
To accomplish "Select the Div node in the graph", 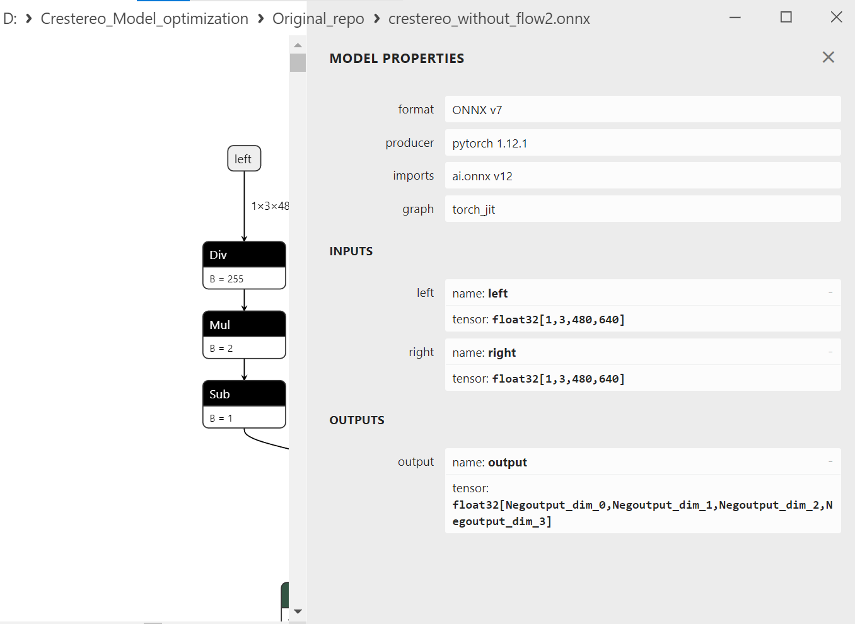I will tap(244, 254).
